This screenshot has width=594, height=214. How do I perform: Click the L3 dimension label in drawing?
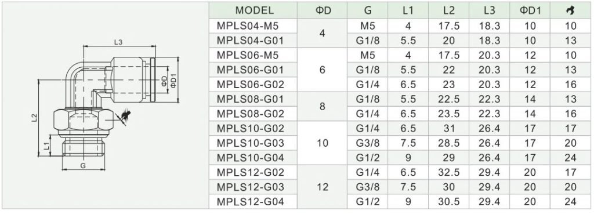[x=118, y=42]
